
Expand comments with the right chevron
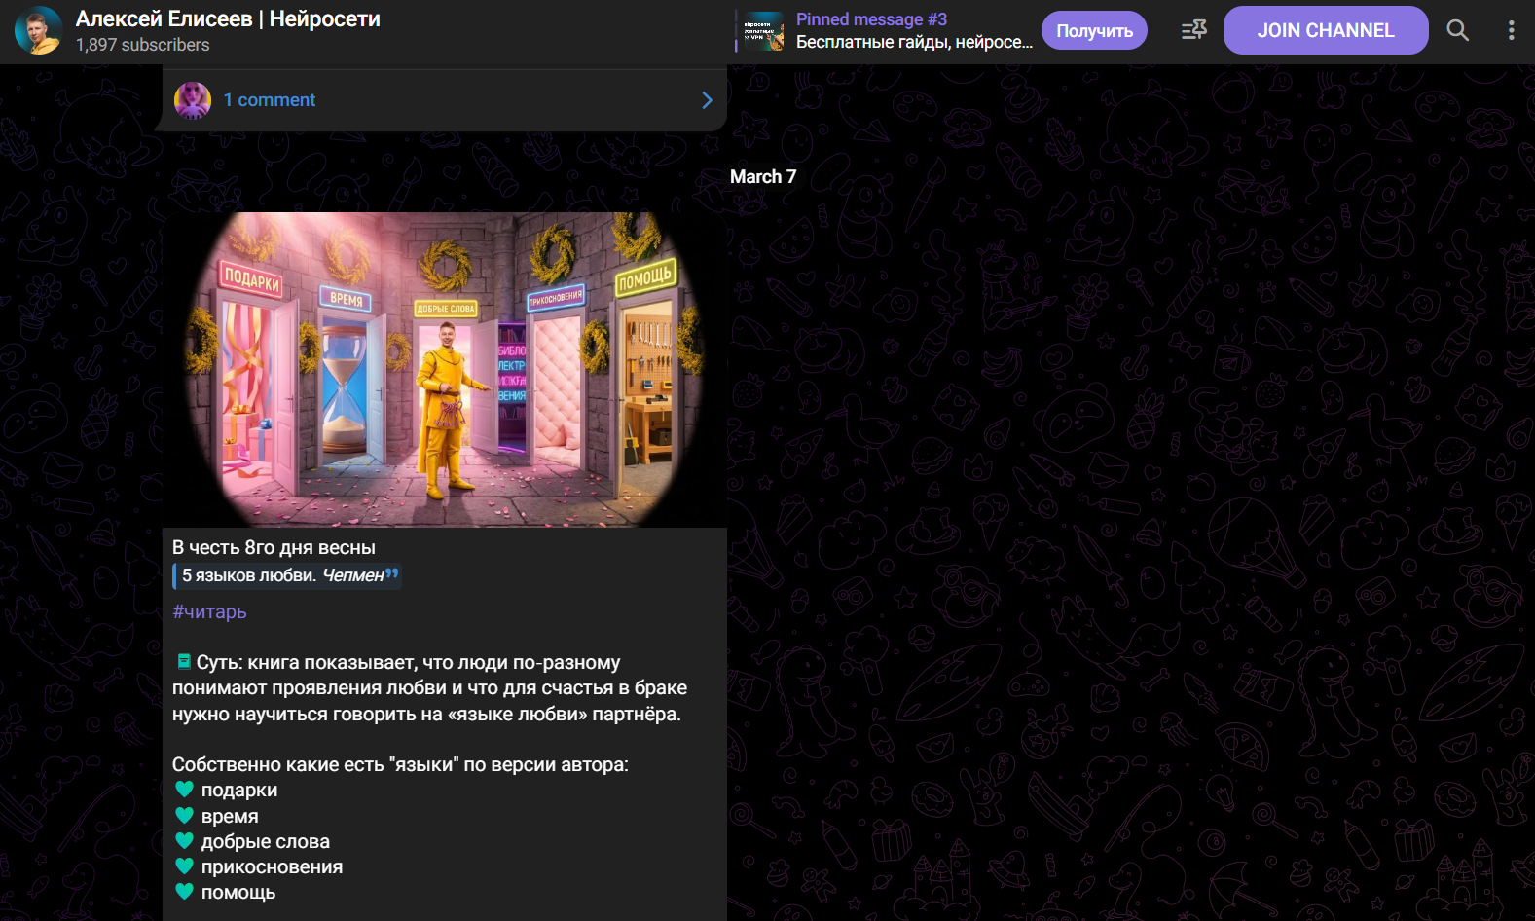point(707,100)
